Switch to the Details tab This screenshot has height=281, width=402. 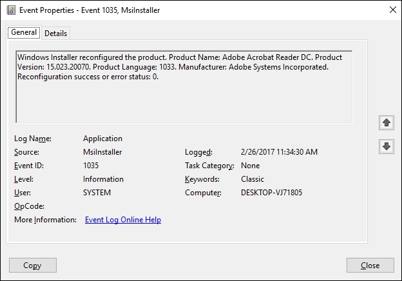(55, 34)
